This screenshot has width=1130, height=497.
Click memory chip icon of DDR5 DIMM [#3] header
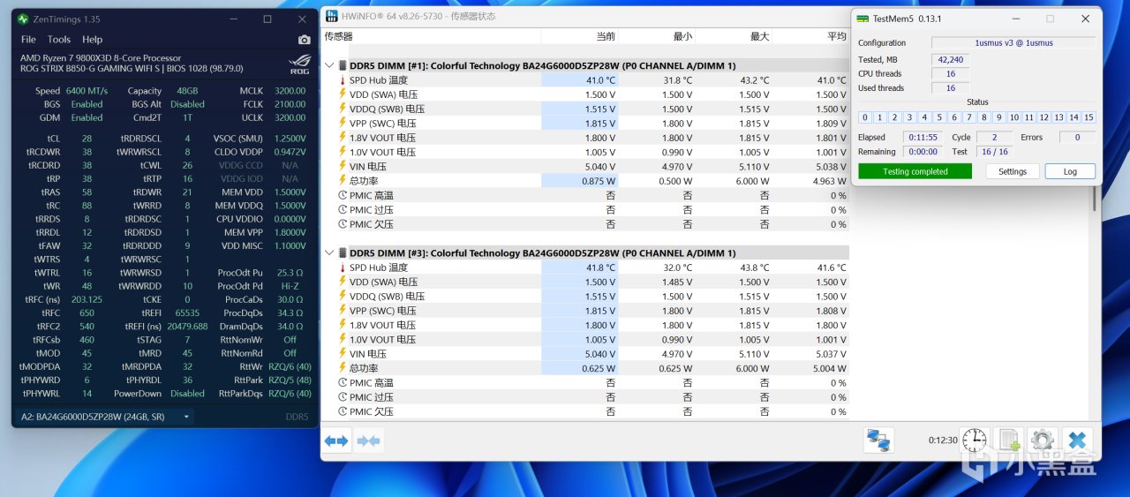tap(343, 253)
